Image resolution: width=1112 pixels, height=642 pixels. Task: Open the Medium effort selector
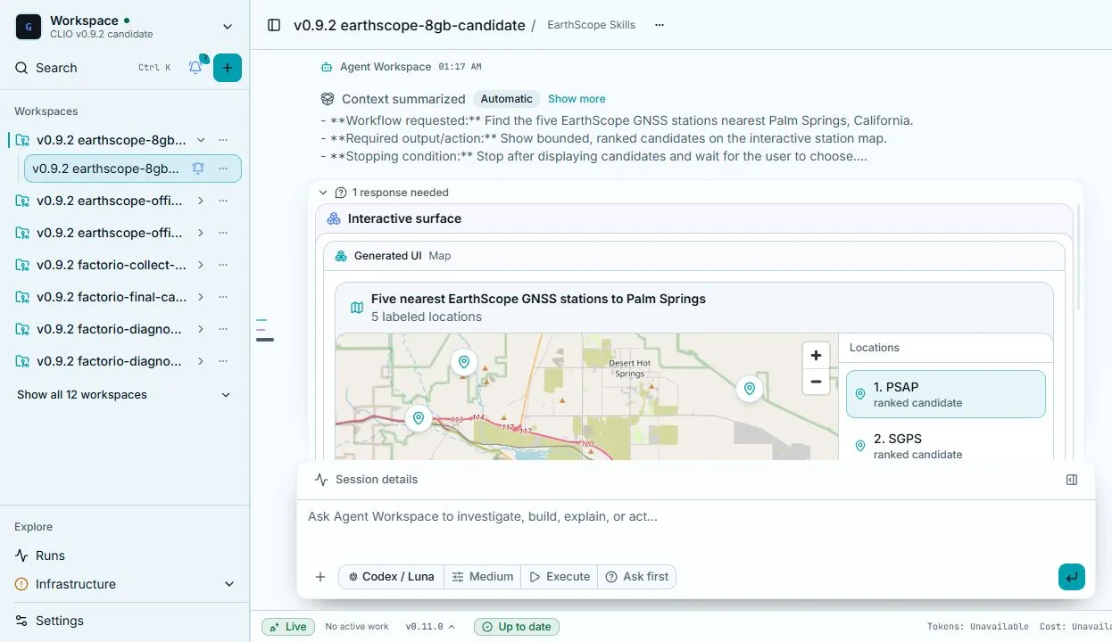click(x=483, y=577)
